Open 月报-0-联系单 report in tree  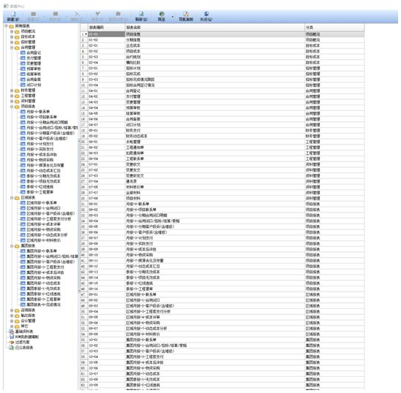coord(38,112)
